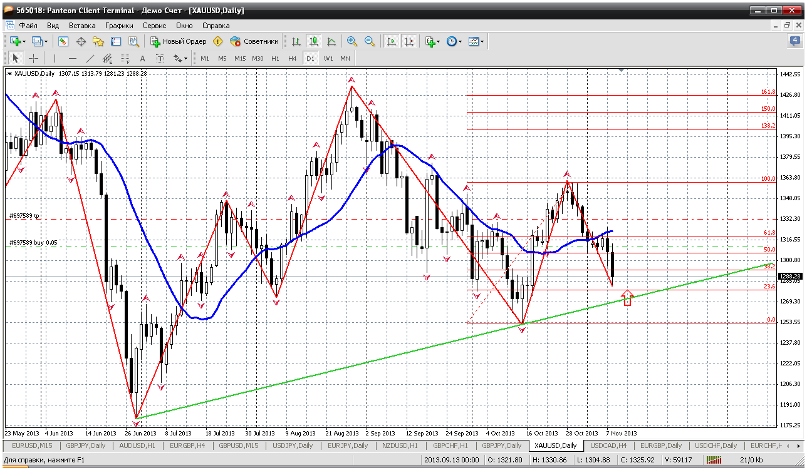Screen dimensions: 807x468
Task: Switch timeframe to H4
Action: (x=293, y=58)
